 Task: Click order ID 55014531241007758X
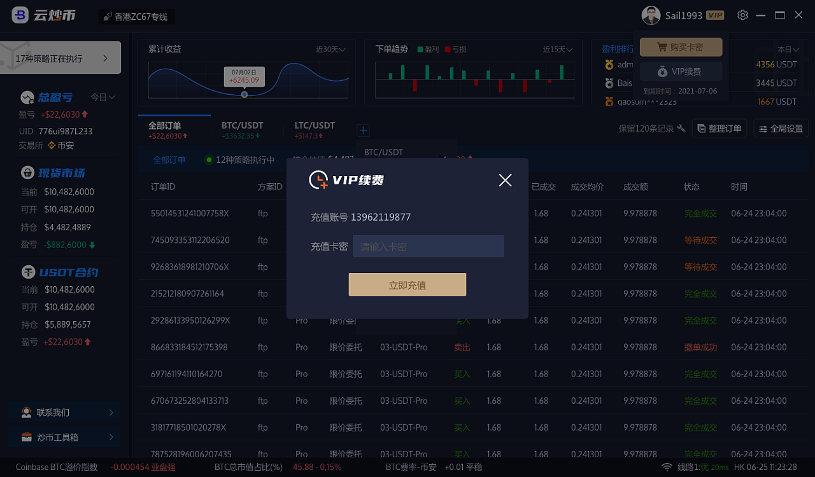click(190, 214)
